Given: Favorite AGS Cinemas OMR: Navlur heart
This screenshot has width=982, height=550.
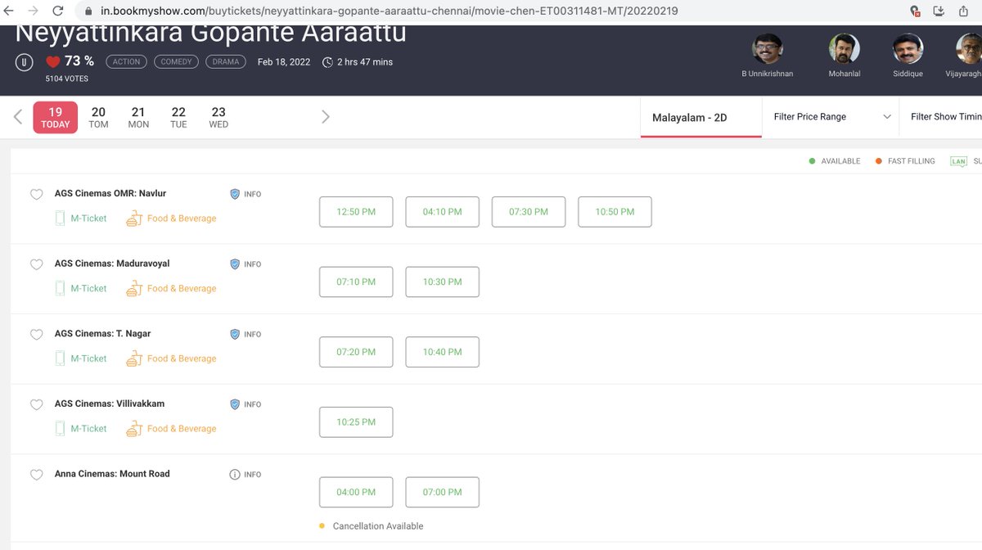Looking at the screenshot, I should tap(36, 195).
